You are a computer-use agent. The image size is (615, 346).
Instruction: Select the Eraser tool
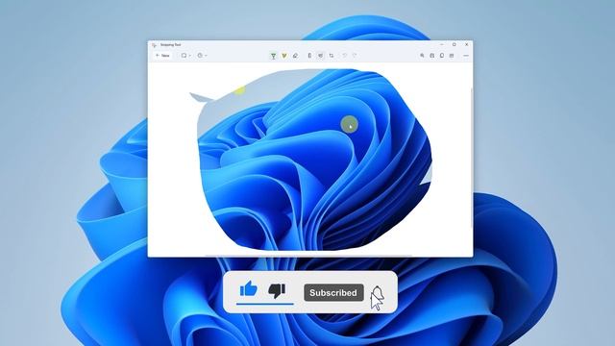(295, 56)
